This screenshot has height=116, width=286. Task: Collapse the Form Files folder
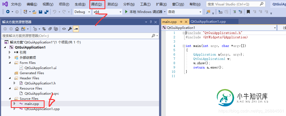point(10,63)
